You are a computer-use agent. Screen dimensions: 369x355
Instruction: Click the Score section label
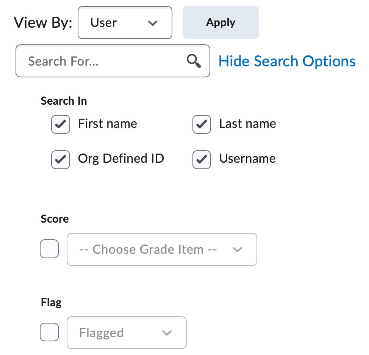click(55, 218)
